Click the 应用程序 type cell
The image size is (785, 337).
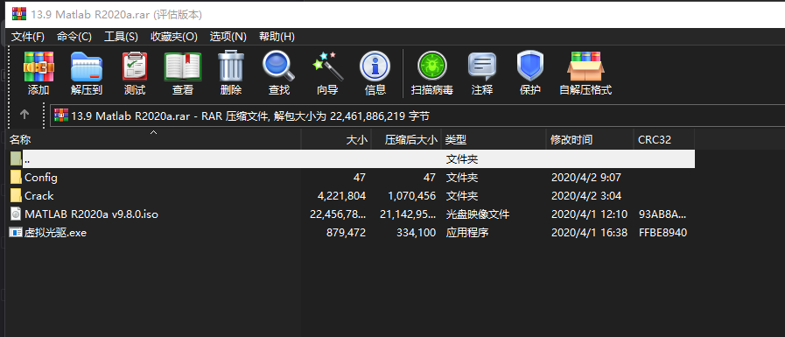[x=467, y=233]
